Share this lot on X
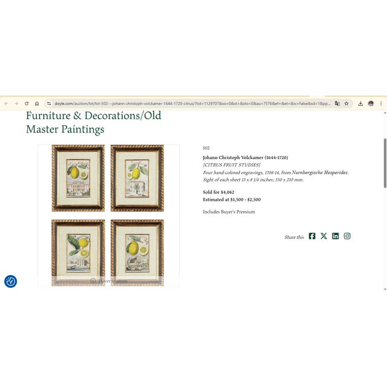The image size is (387, 387). [324, 236]
